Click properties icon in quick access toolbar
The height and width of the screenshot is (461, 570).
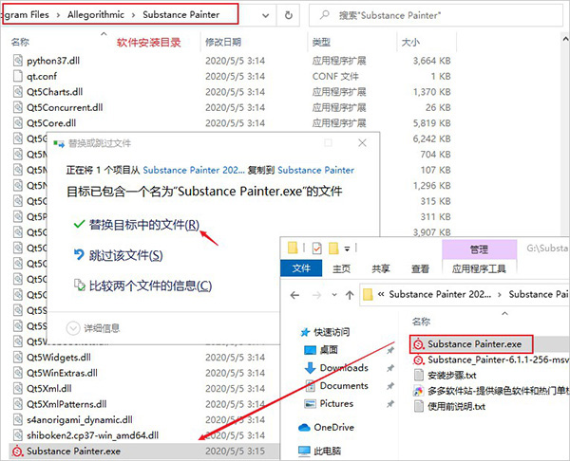(317, 249)
